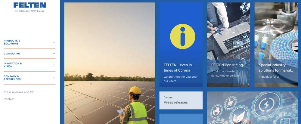Expand Company & References ellipsis menu
The height and width of the screenshot is (124, 301).
pos(54,78)
